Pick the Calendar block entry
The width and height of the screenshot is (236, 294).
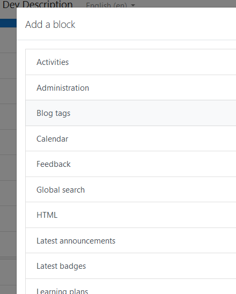coord(131,138)
